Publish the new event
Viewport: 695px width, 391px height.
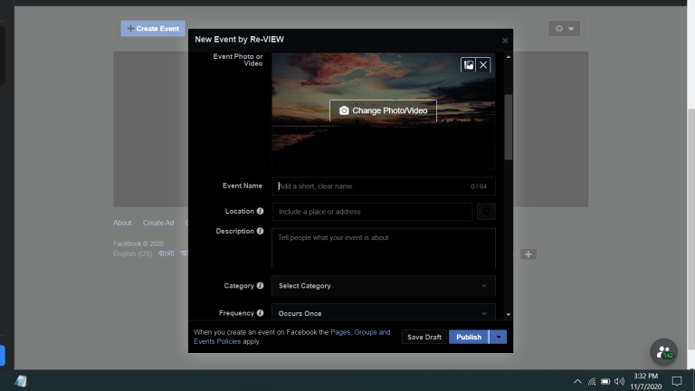pos(468,337)
